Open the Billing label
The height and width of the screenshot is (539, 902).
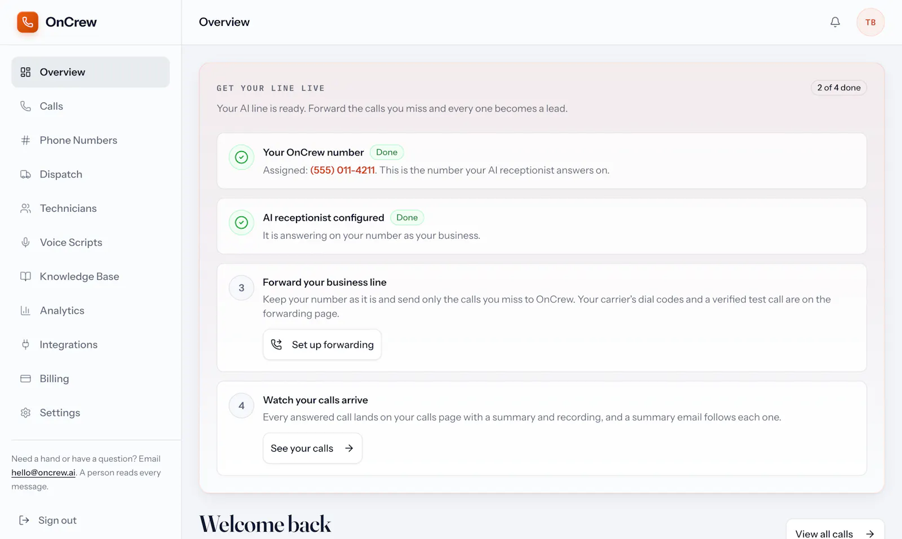[54, 378]
